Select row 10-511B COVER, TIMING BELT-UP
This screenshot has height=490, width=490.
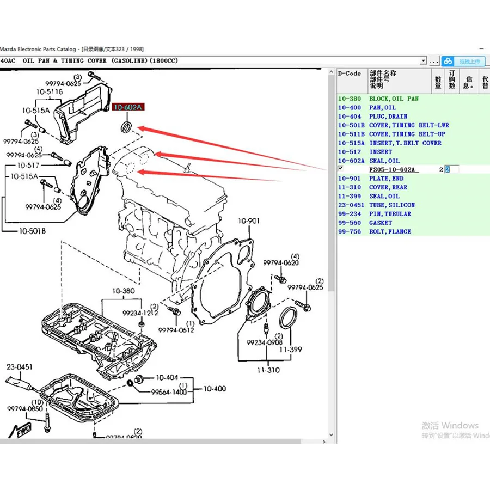[413, 134]
